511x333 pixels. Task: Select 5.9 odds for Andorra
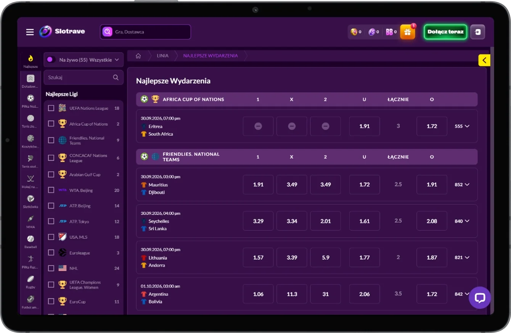(x=325, y=258)
